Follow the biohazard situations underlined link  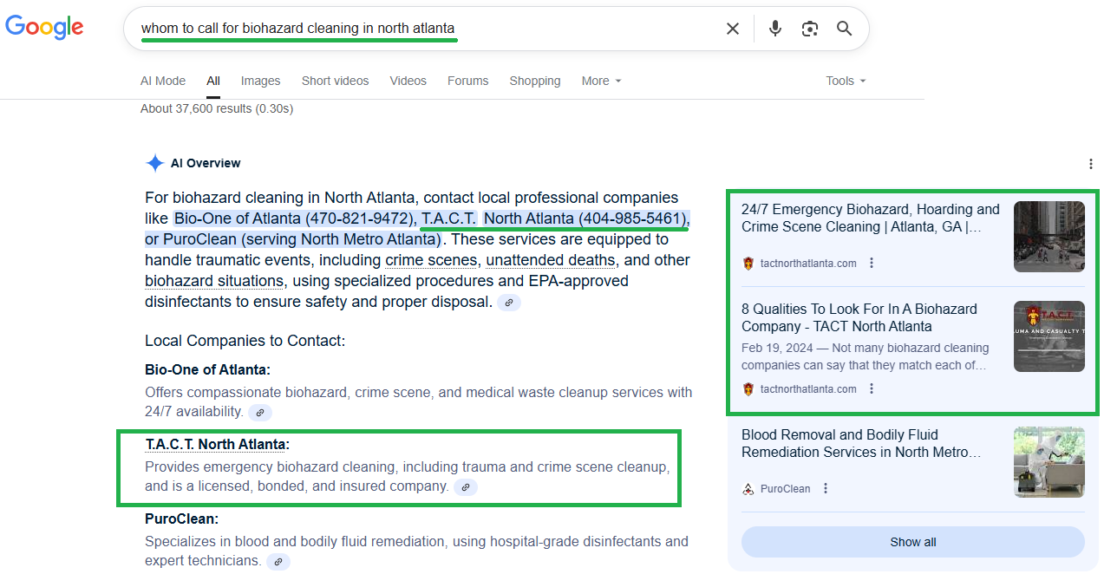click(x=214, y=281)
